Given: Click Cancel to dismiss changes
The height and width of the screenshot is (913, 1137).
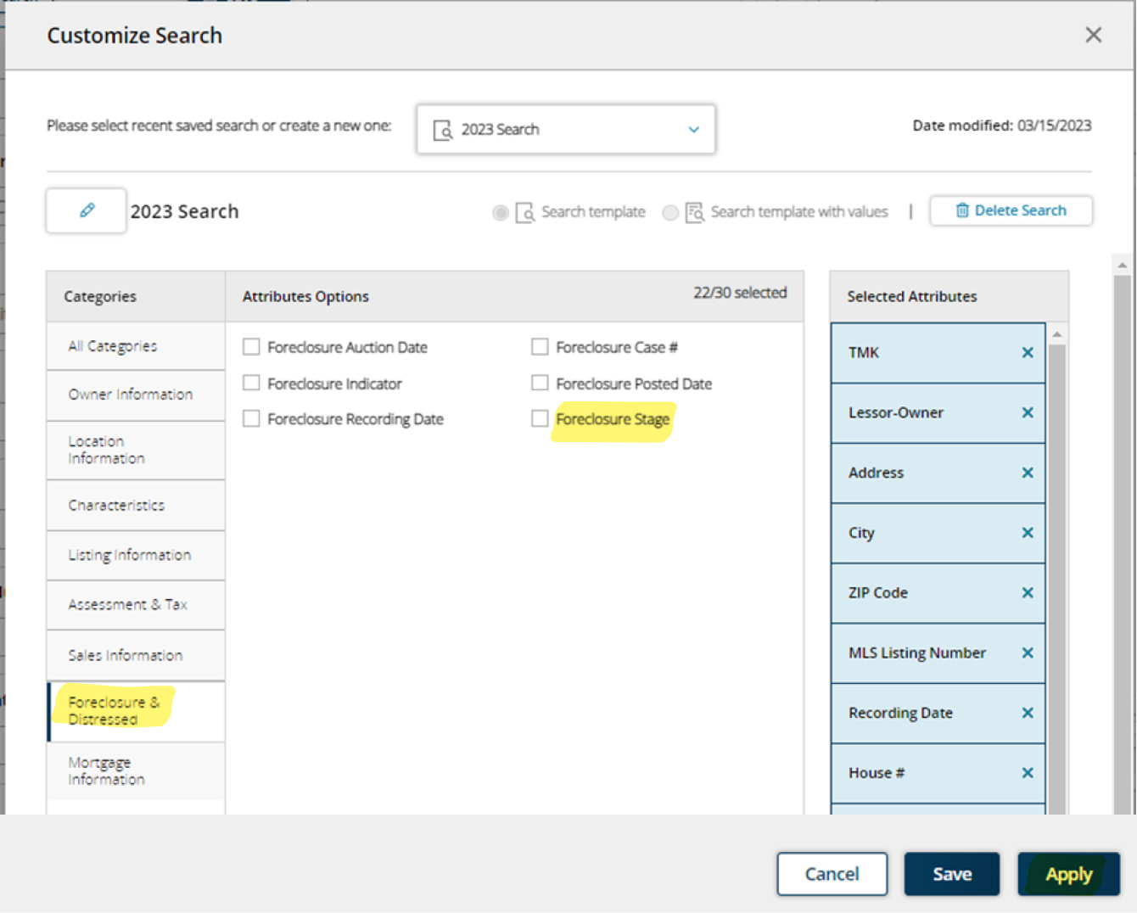Looking at the screenshot, I should point(832,874).
